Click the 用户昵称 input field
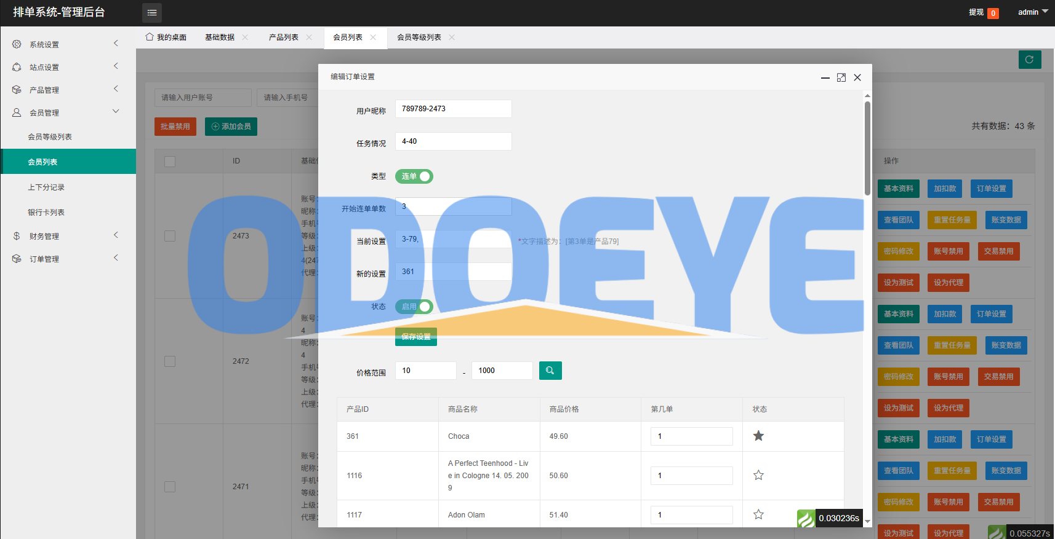1055x539 pixels. [x=453, y=109]
